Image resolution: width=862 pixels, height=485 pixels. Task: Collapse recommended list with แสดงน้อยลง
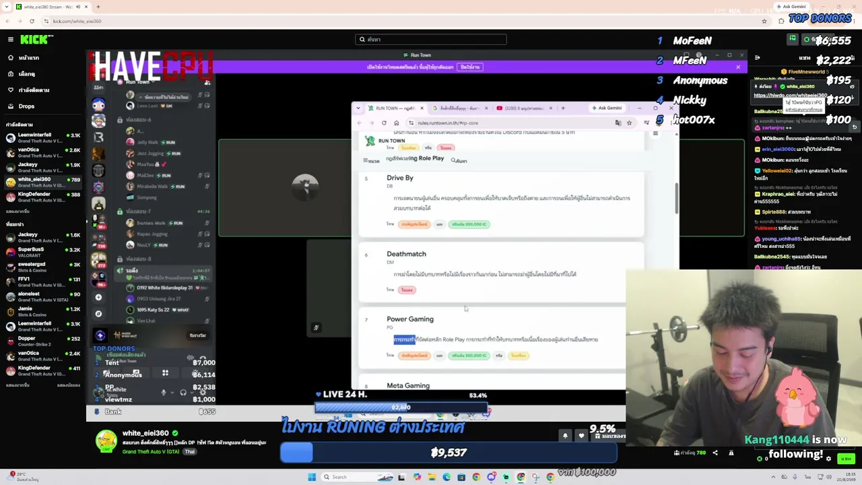click(x=69, y=385)
